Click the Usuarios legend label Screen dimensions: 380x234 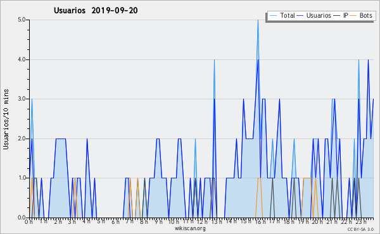[x=319, y=15]
